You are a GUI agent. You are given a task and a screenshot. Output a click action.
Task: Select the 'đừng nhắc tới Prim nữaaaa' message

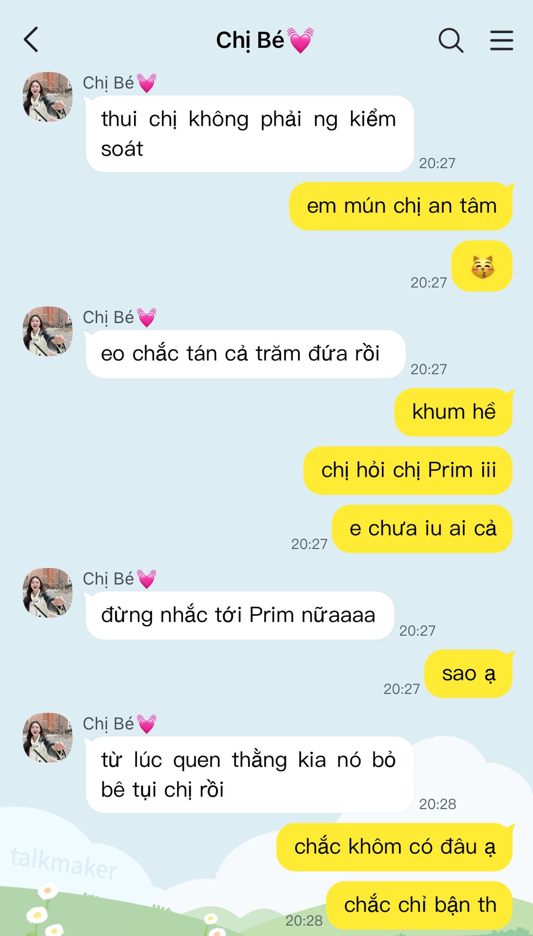coord(239,615)
